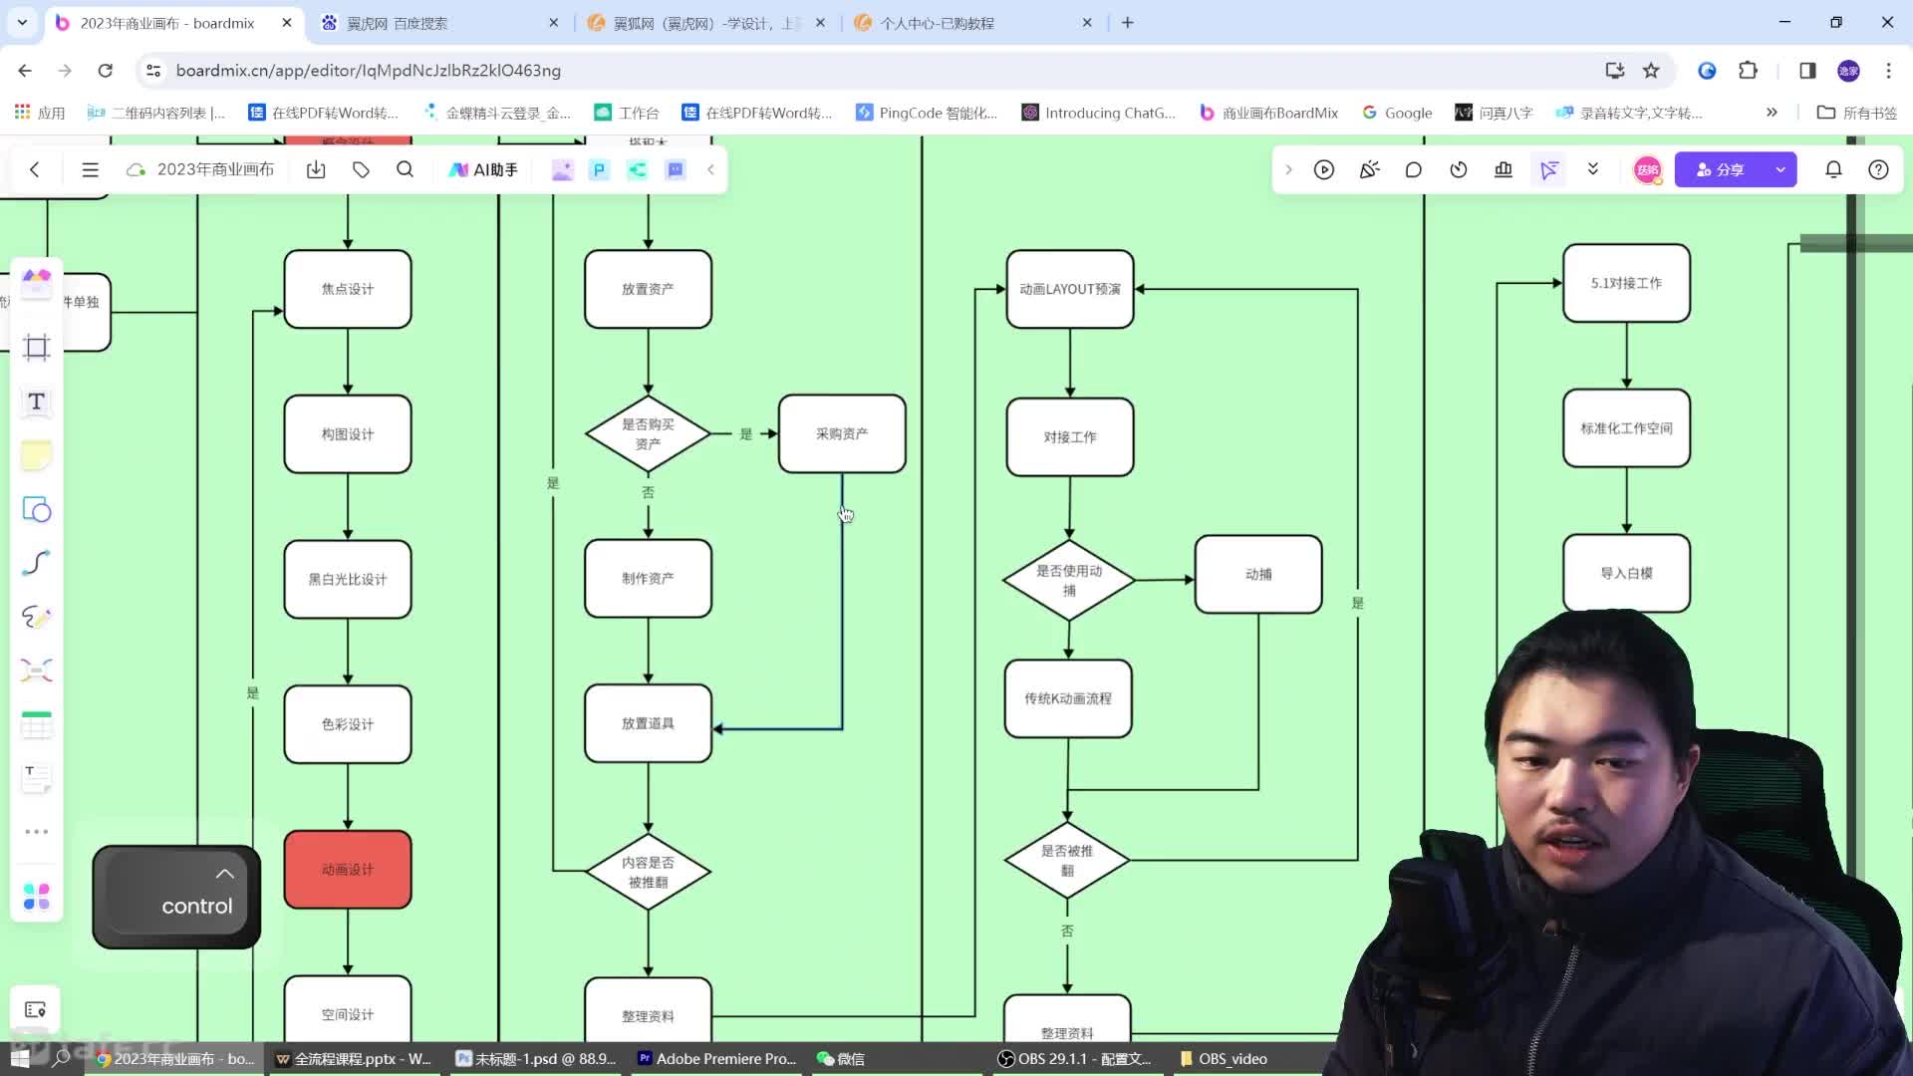This screenshot has width=1913, height=1076.
Task: Open a new browser tab
Action: point(1128,23)
